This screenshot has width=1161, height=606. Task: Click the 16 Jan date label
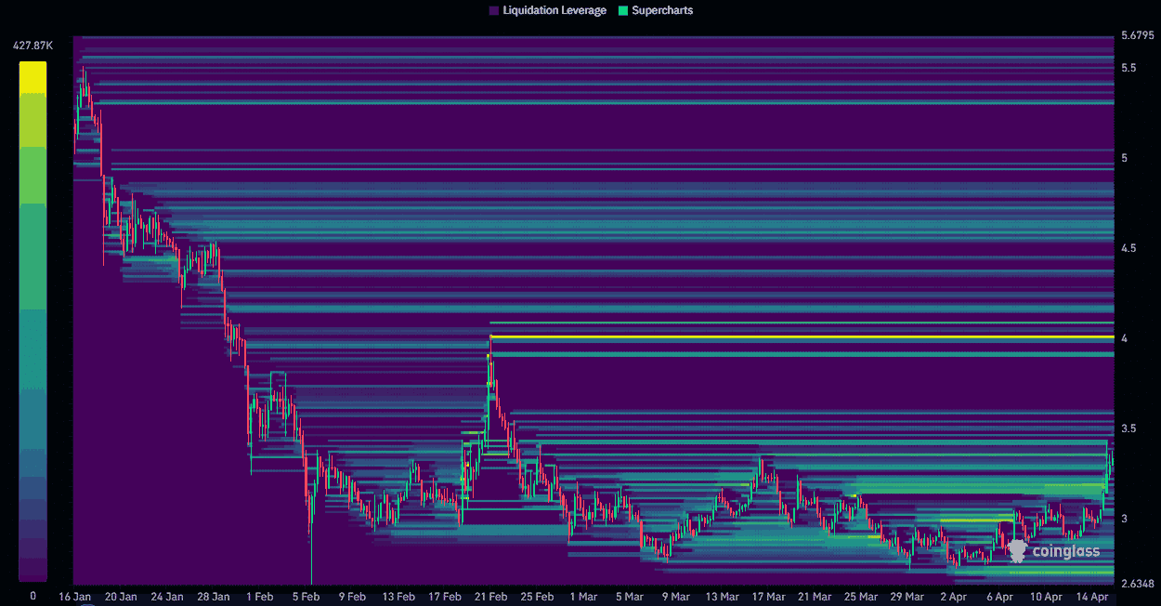(74, 597)
